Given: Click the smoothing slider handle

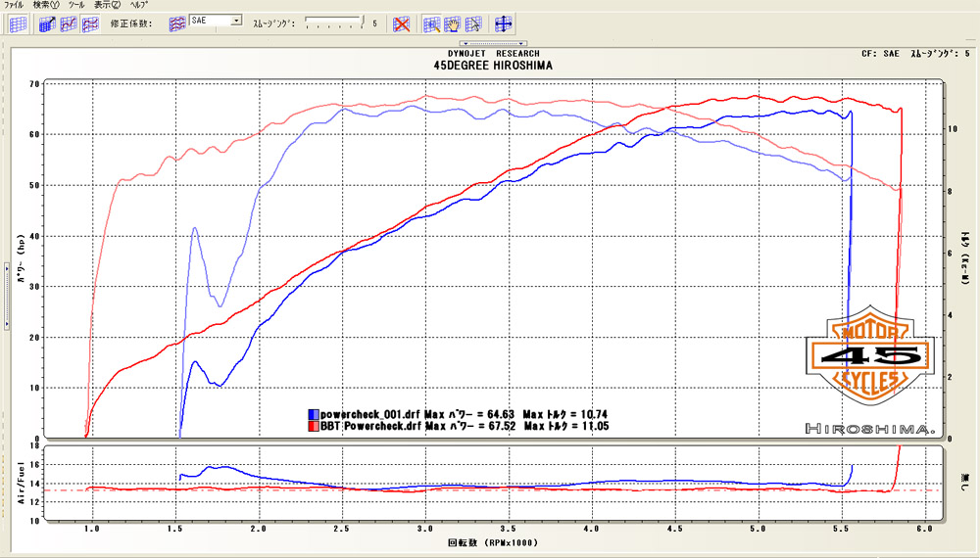Looking at the screenshot, I should coord(363,20).
